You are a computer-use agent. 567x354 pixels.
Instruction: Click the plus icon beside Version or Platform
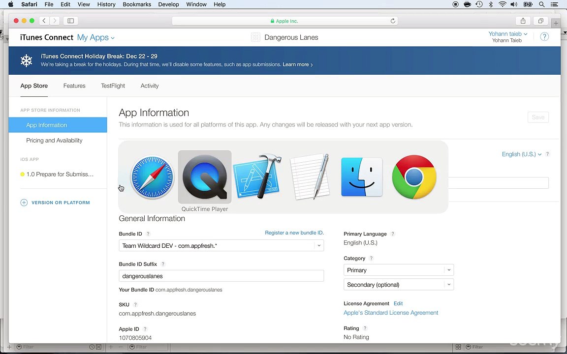coord(24,203)
